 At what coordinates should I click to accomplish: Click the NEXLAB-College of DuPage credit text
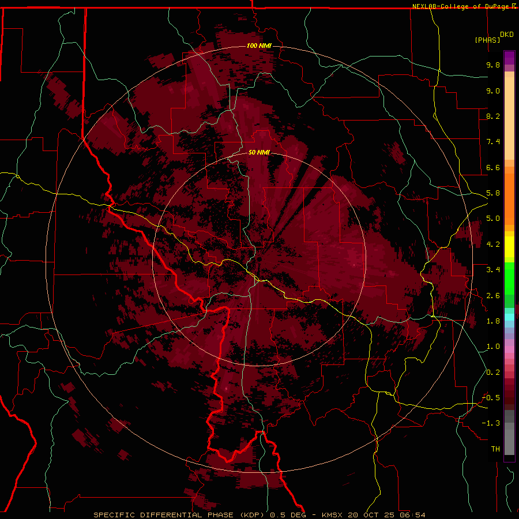click(x=461, y=6)
